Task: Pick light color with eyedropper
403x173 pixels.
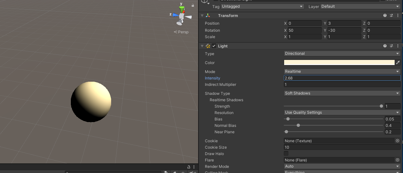Action: tap(398, 62)
